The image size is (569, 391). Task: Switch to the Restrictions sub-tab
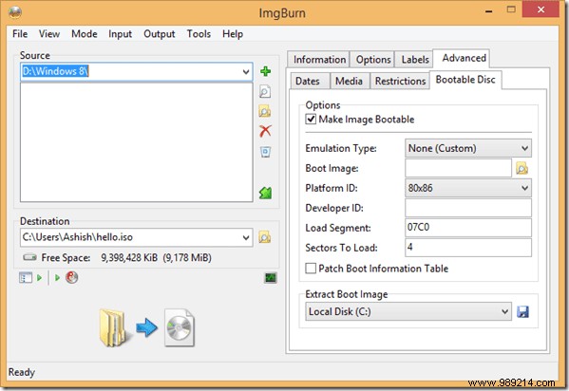400,81
